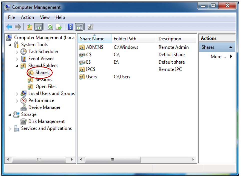Click the Storage icon in tree
Image resolution: width=241 pixels, height=177 pixels.
(x=16, y=114)
